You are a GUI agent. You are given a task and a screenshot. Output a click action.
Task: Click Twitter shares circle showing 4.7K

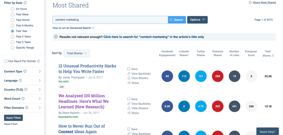coord(201,106)
